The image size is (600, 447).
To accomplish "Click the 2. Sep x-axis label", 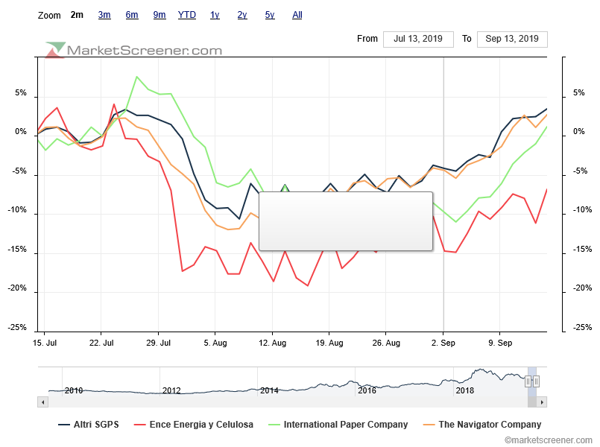I will pyautogui.click(x=443, y=343).
